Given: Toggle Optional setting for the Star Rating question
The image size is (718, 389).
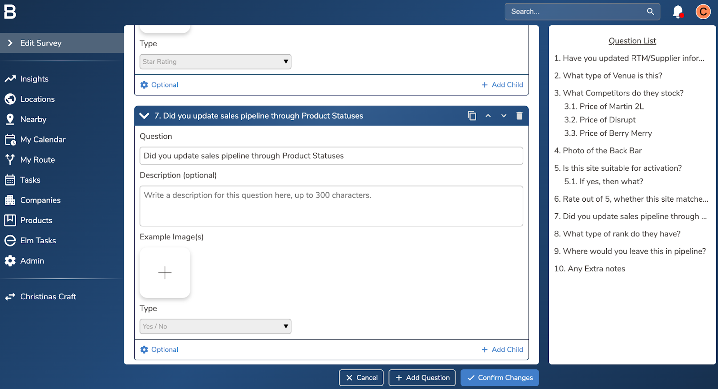Looking at the screenshot, I should 159,85.
